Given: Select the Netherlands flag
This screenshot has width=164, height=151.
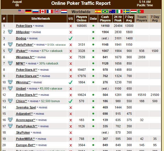Looking at the screenshot, I should pos(64,11).
